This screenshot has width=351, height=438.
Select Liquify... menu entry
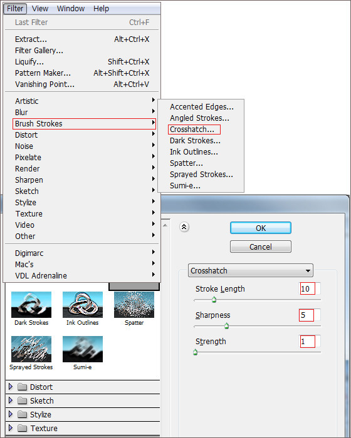81,62
